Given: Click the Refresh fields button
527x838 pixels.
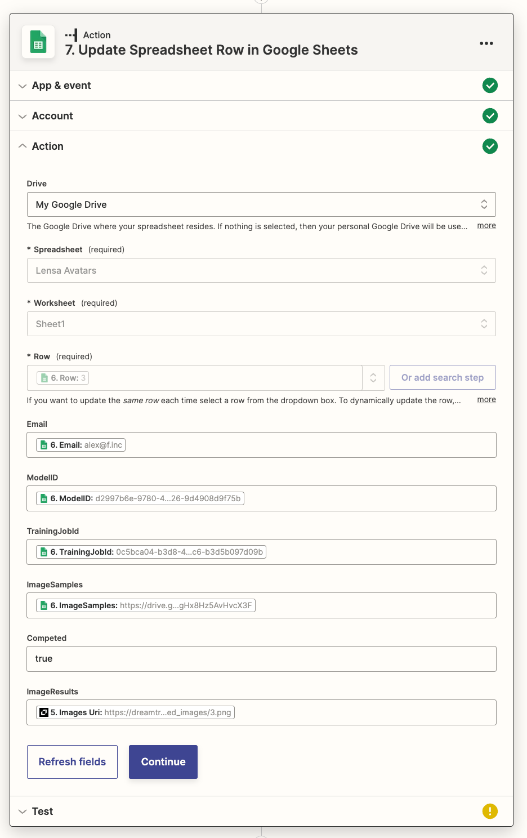Looking at the screenshot, I should pos(72,762).
